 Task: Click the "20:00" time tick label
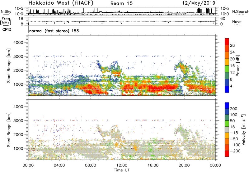(184, 165)
